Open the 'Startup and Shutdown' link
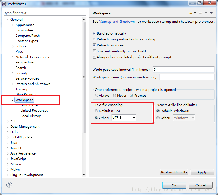The image size is (218, 195). tap(117, 22)
